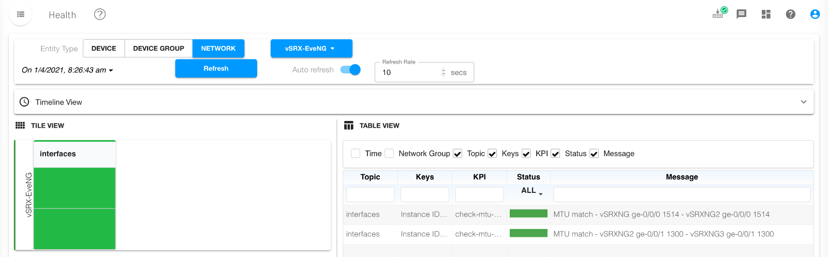This screenshot has height=257, width=828.
Task: Open the user account profile icon
Action: (x=815, y=14)
